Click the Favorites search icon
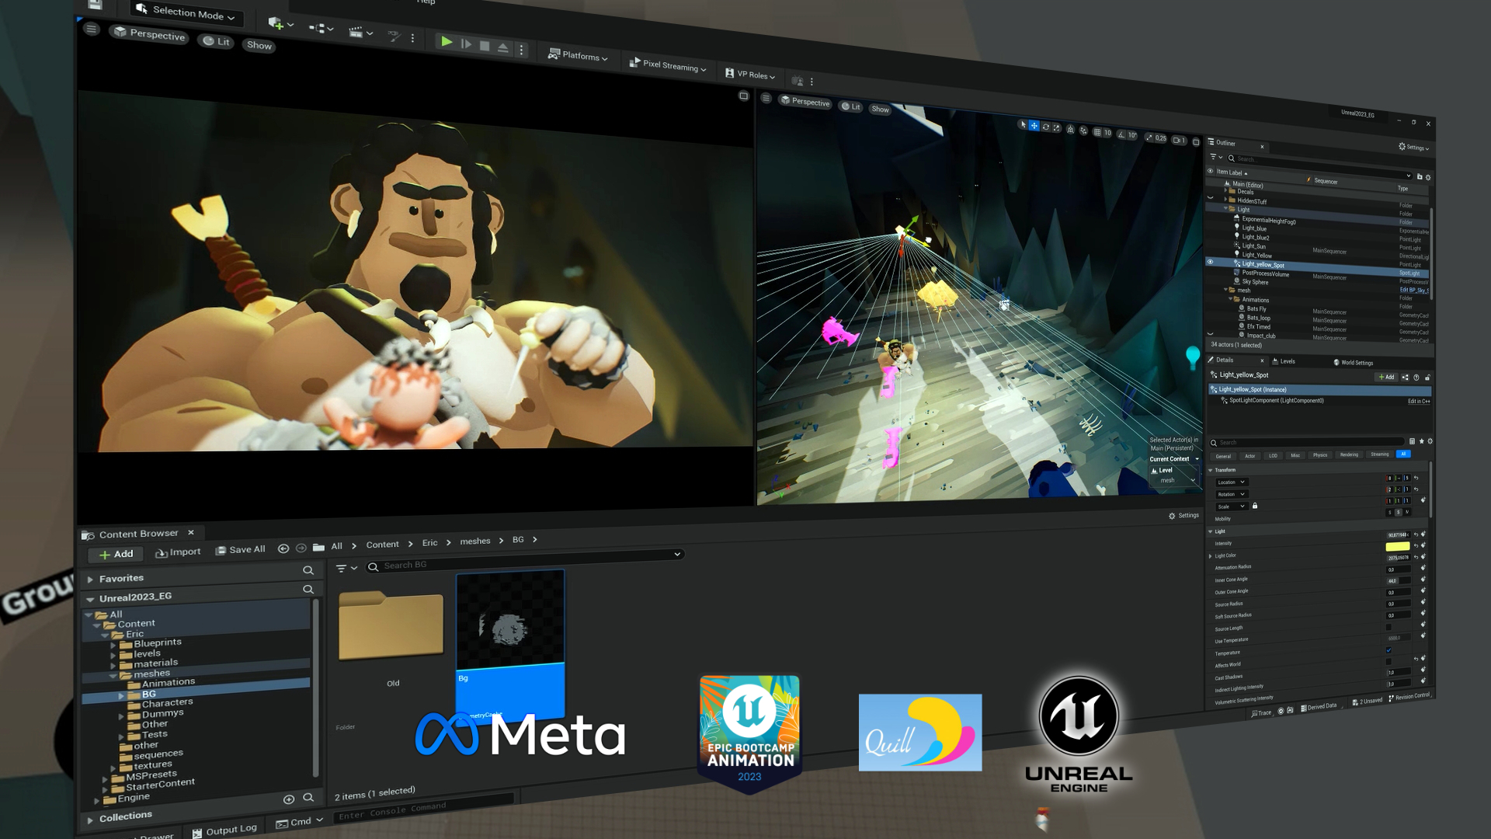This screenshot has width=1491, height=839. (x=308, y=570)
